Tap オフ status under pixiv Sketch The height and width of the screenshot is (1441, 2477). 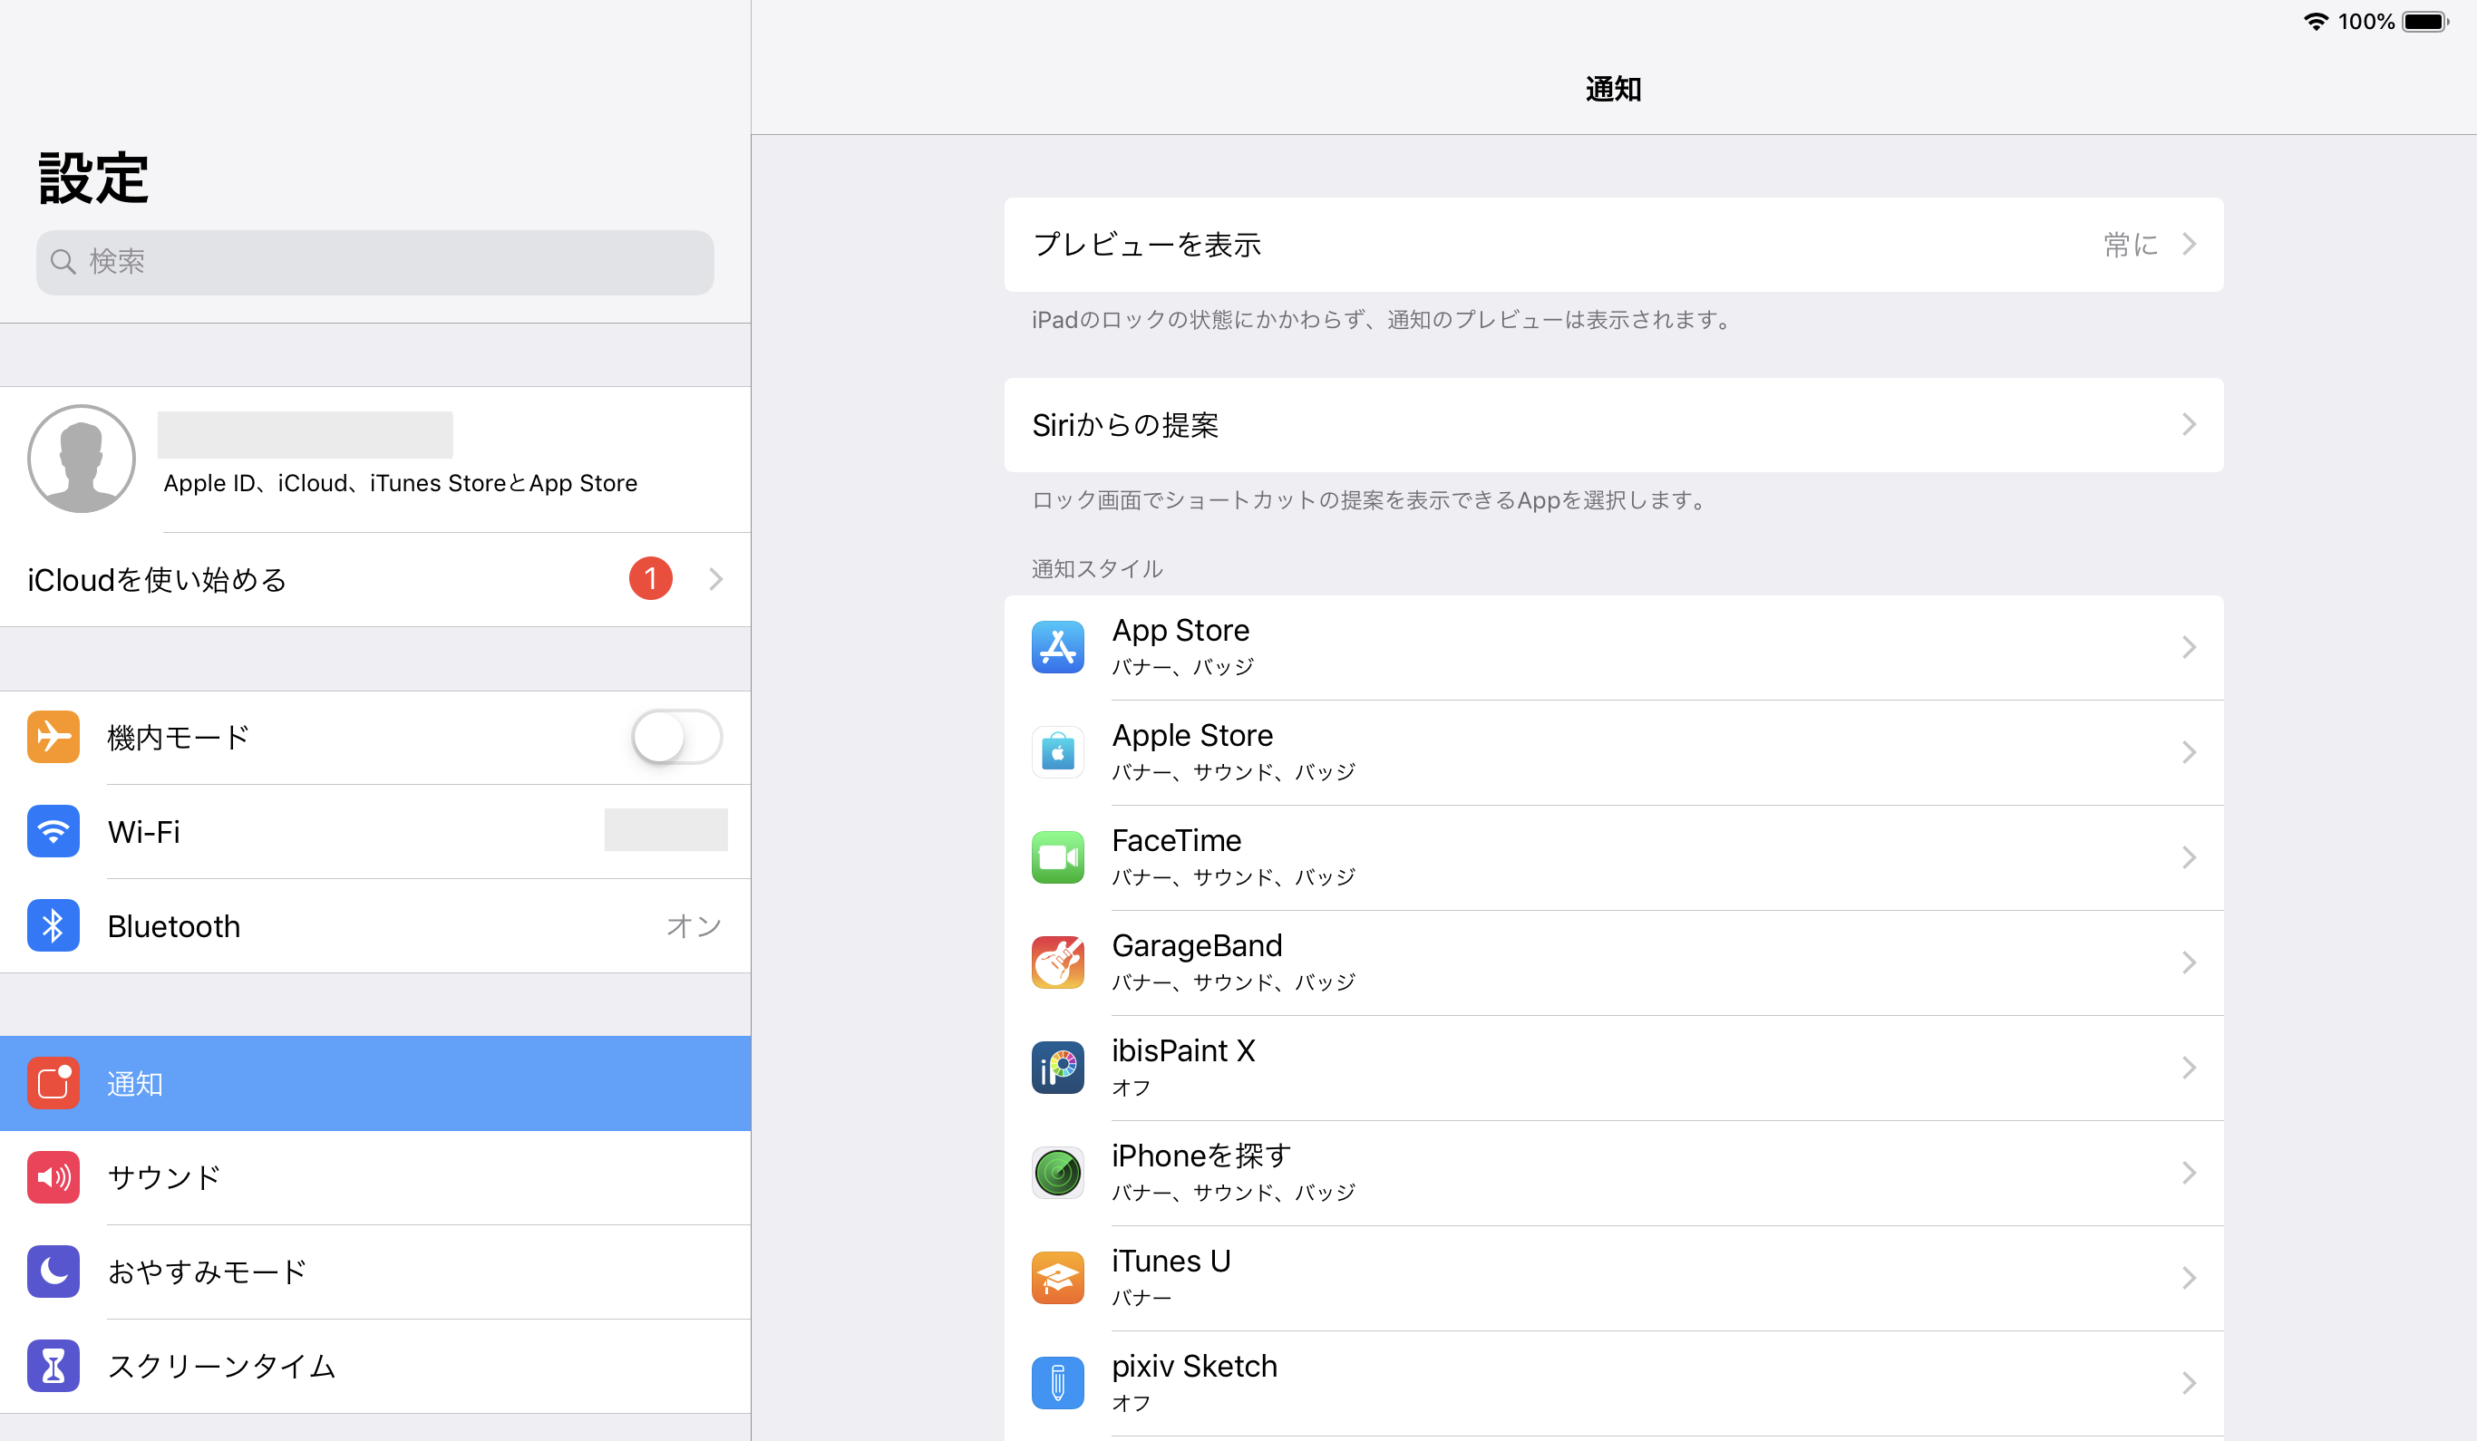[x=1131, y=1403]
